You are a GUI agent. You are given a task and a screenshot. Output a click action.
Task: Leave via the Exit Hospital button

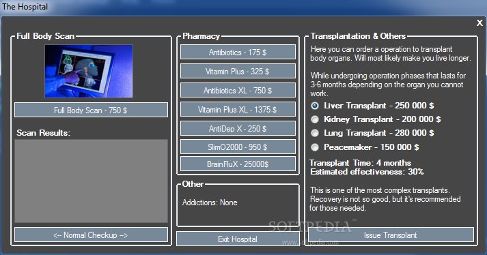(238, 239)
